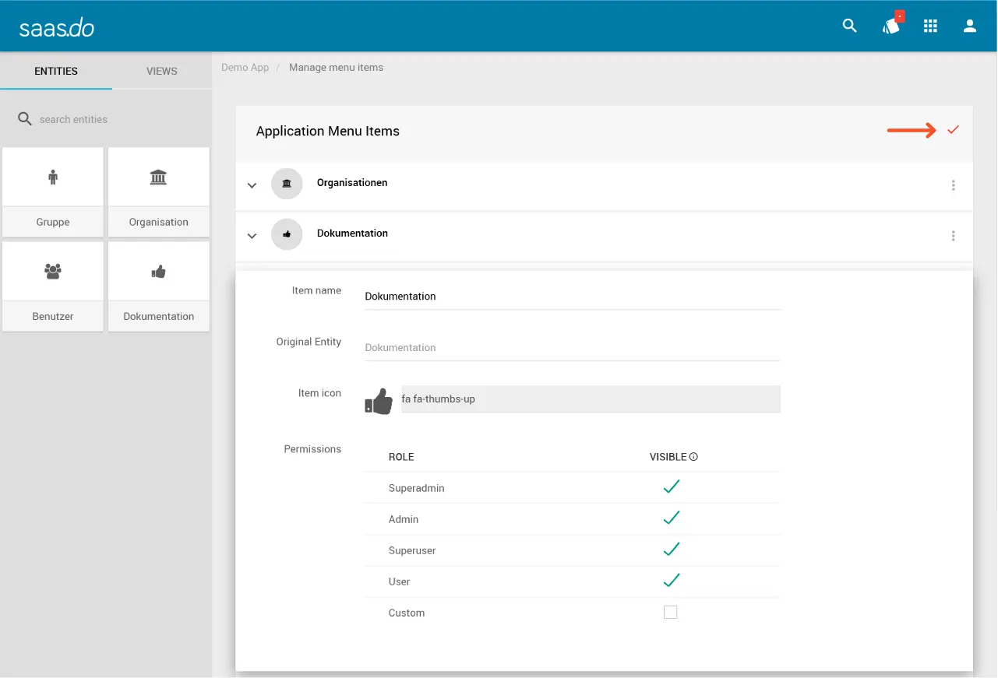
Task: Toggle the Custom role visibility checkbox
Action: point(670,613)
